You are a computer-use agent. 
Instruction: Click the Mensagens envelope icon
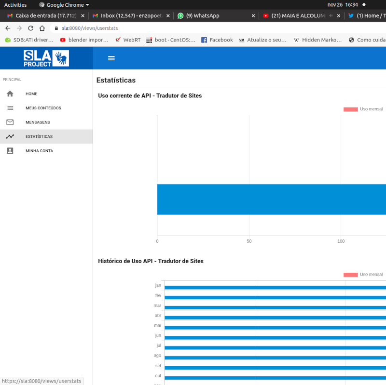(10, 122)
